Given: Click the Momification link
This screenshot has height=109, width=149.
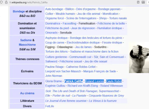Looking at the screenshot, I should (110, 14).
